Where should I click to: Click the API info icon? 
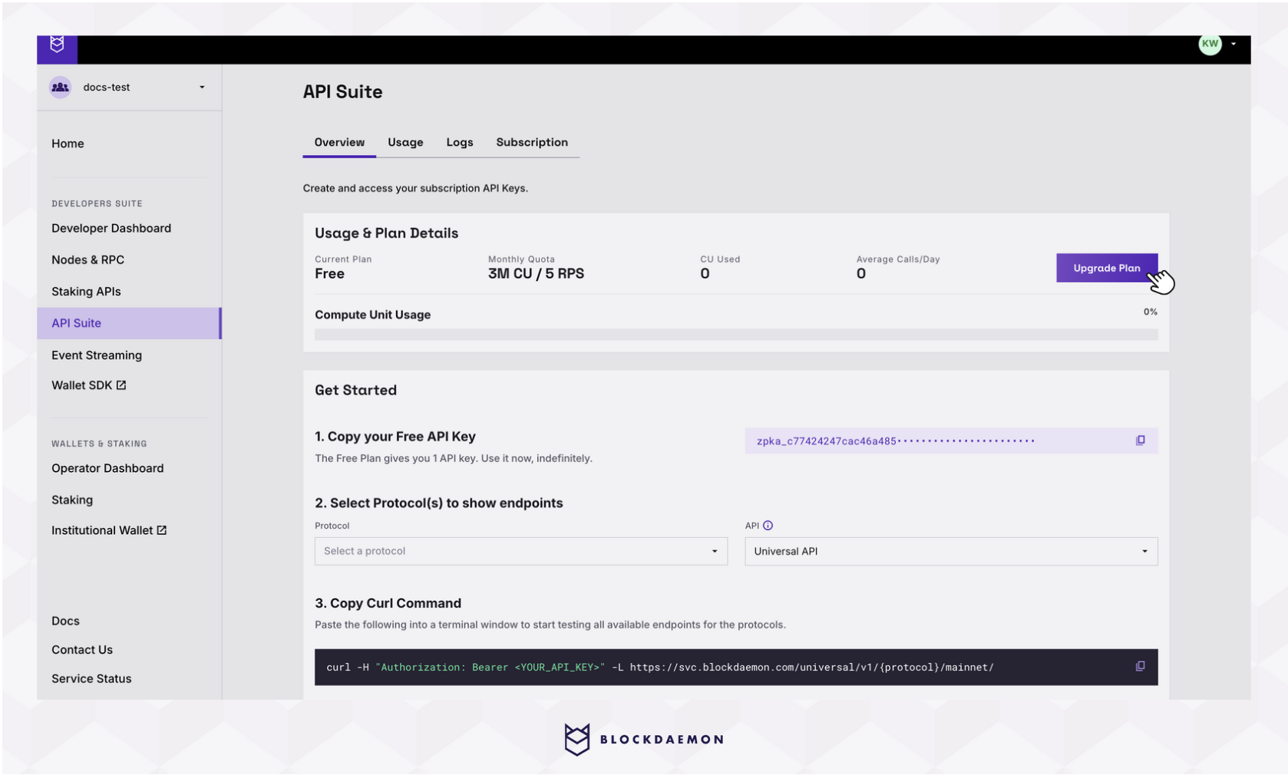[x=768, y=526]
